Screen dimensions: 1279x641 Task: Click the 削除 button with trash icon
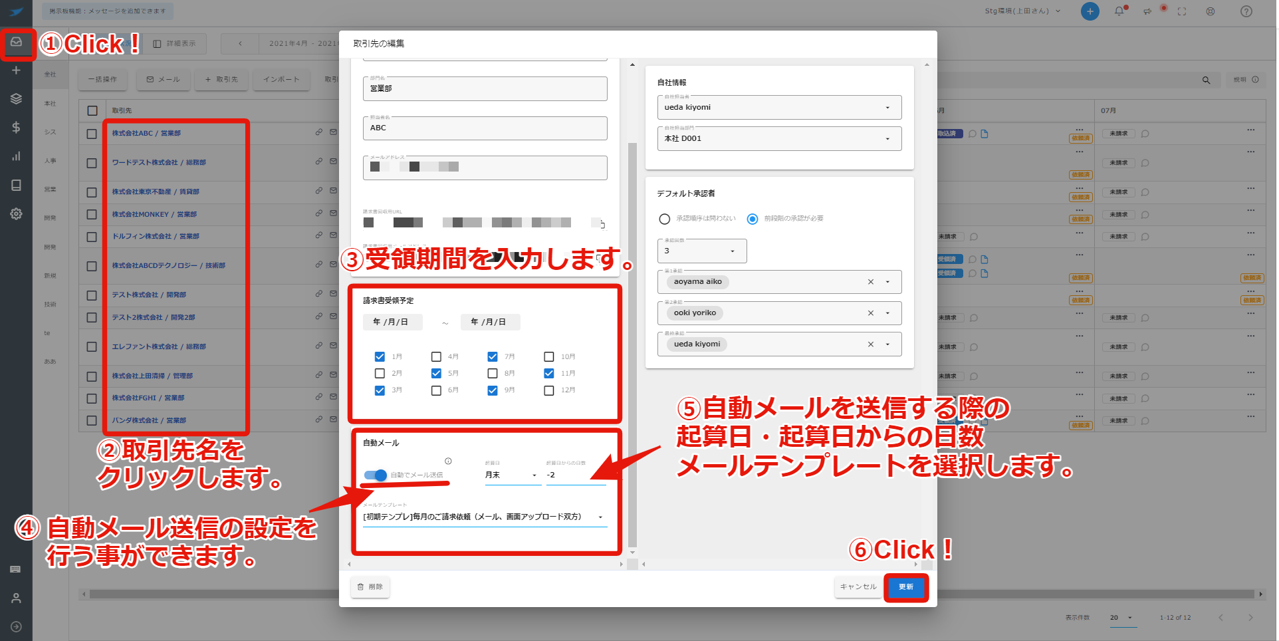click(x=370, y=587)
